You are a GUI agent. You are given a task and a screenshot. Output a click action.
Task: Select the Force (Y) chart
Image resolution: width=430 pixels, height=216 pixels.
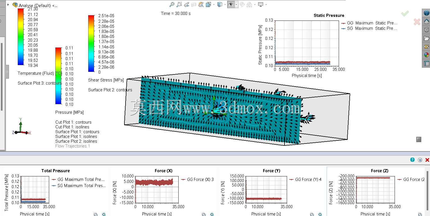coord(272,191)
